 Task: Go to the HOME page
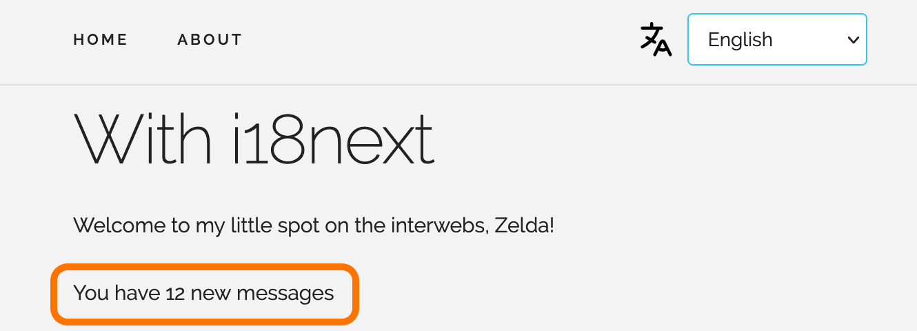click(x=101, y=40)
